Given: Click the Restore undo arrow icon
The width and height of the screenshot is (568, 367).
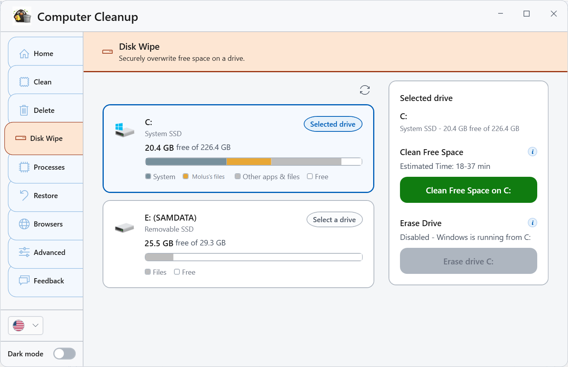Looking at the screenshot, I should point(24,195).
